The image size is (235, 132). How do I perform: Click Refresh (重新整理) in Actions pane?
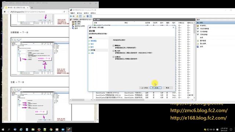click(x=203, y=41)
